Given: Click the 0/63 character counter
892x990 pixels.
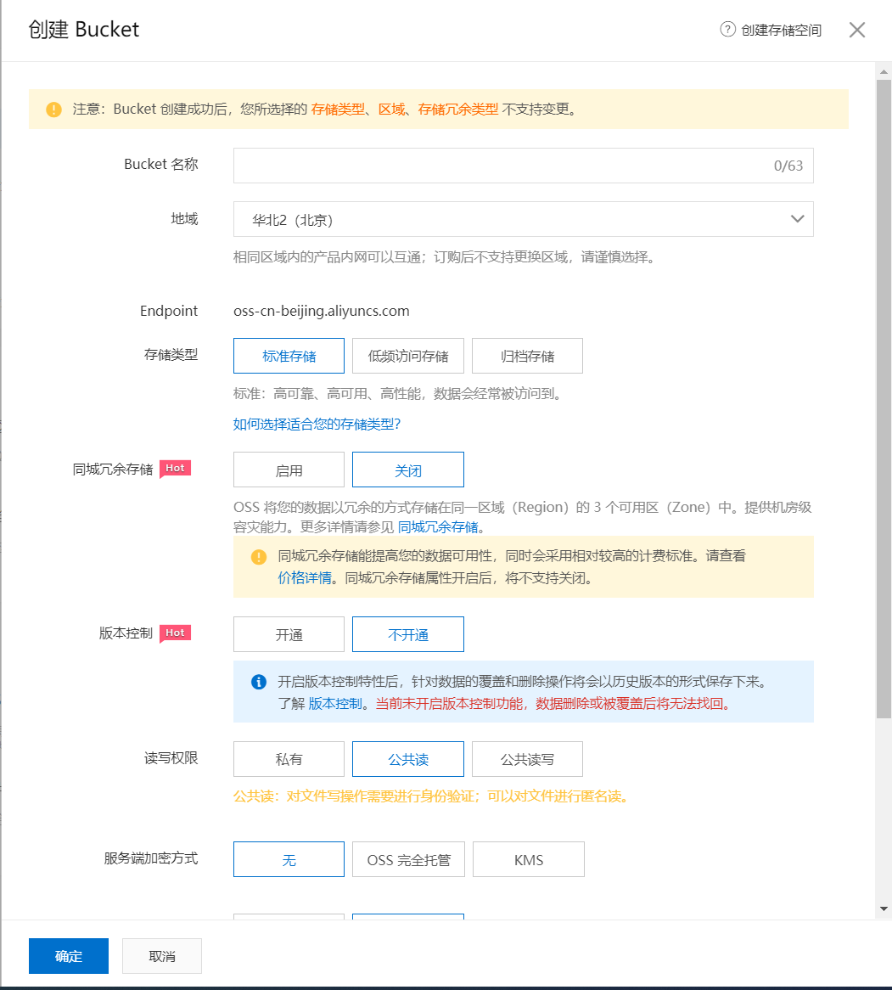Looking at the screenshot, I should click(x=788, y=166).
